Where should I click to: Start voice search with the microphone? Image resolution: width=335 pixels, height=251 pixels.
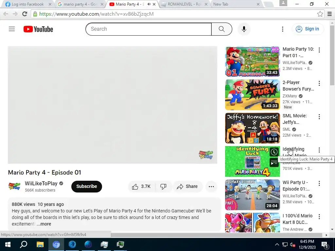tap(244, 29)
